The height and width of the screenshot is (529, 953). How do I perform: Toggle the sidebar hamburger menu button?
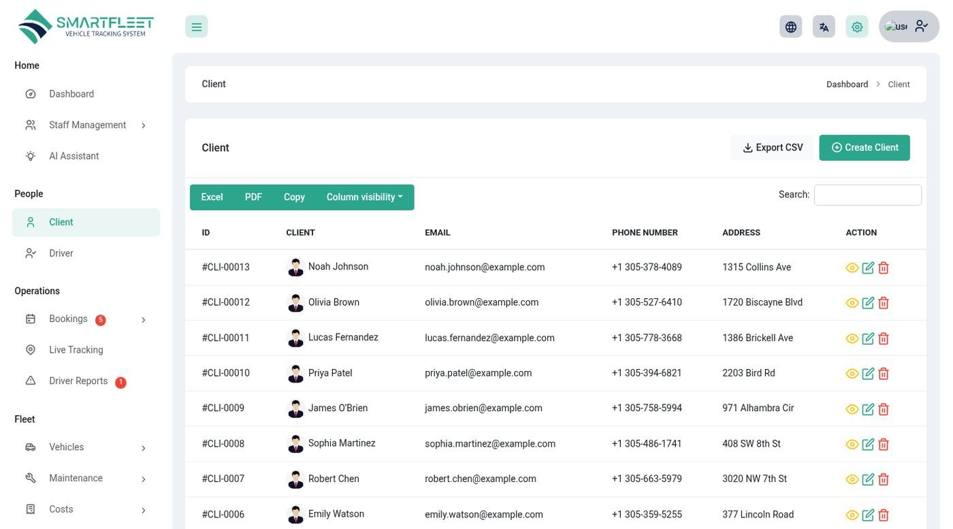point(196,27)
